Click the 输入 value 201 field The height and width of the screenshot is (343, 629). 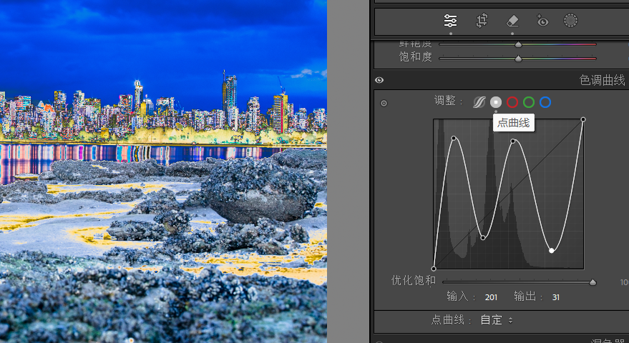click(491, 297)
